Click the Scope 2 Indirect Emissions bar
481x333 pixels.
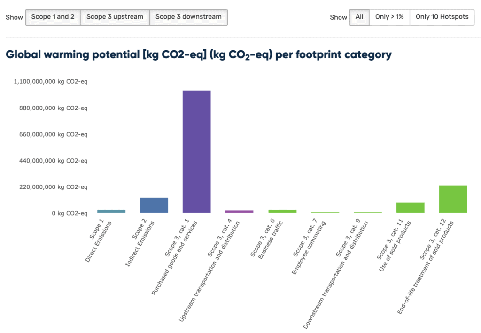(154, 205)
